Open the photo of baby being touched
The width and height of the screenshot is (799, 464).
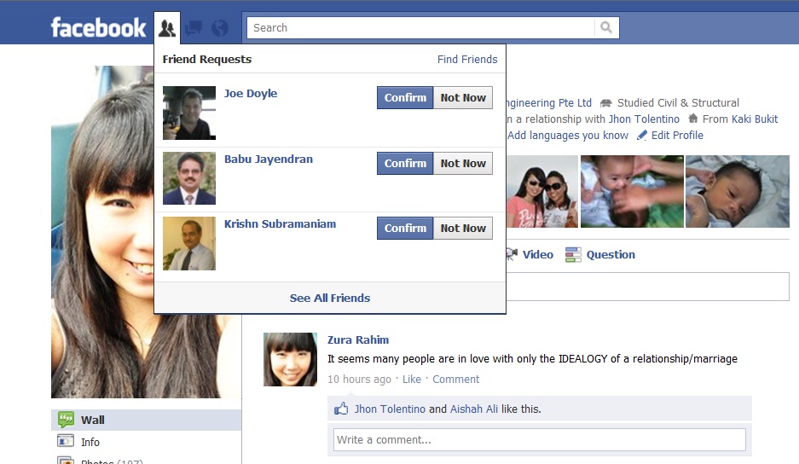click(x=633, y=191)
